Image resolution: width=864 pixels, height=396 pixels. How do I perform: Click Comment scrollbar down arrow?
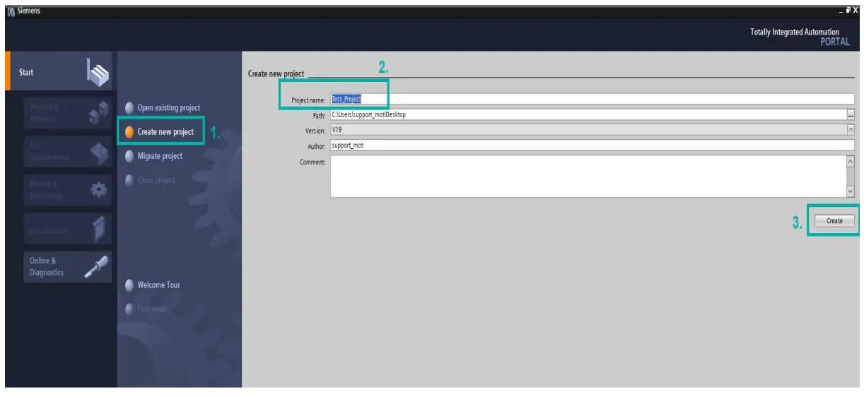click(x=851, y=191)
